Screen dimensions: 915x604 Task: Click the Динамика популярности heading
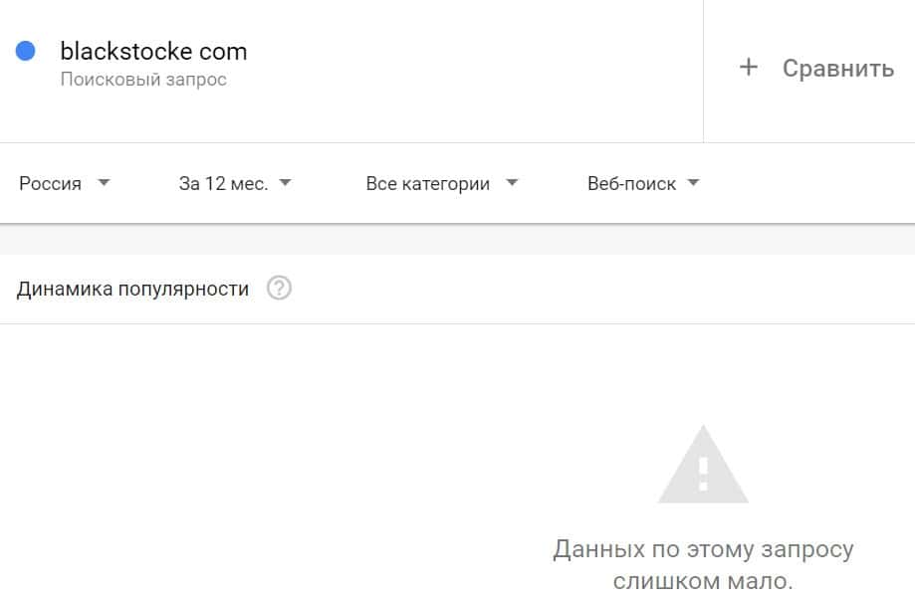[133, 290]
